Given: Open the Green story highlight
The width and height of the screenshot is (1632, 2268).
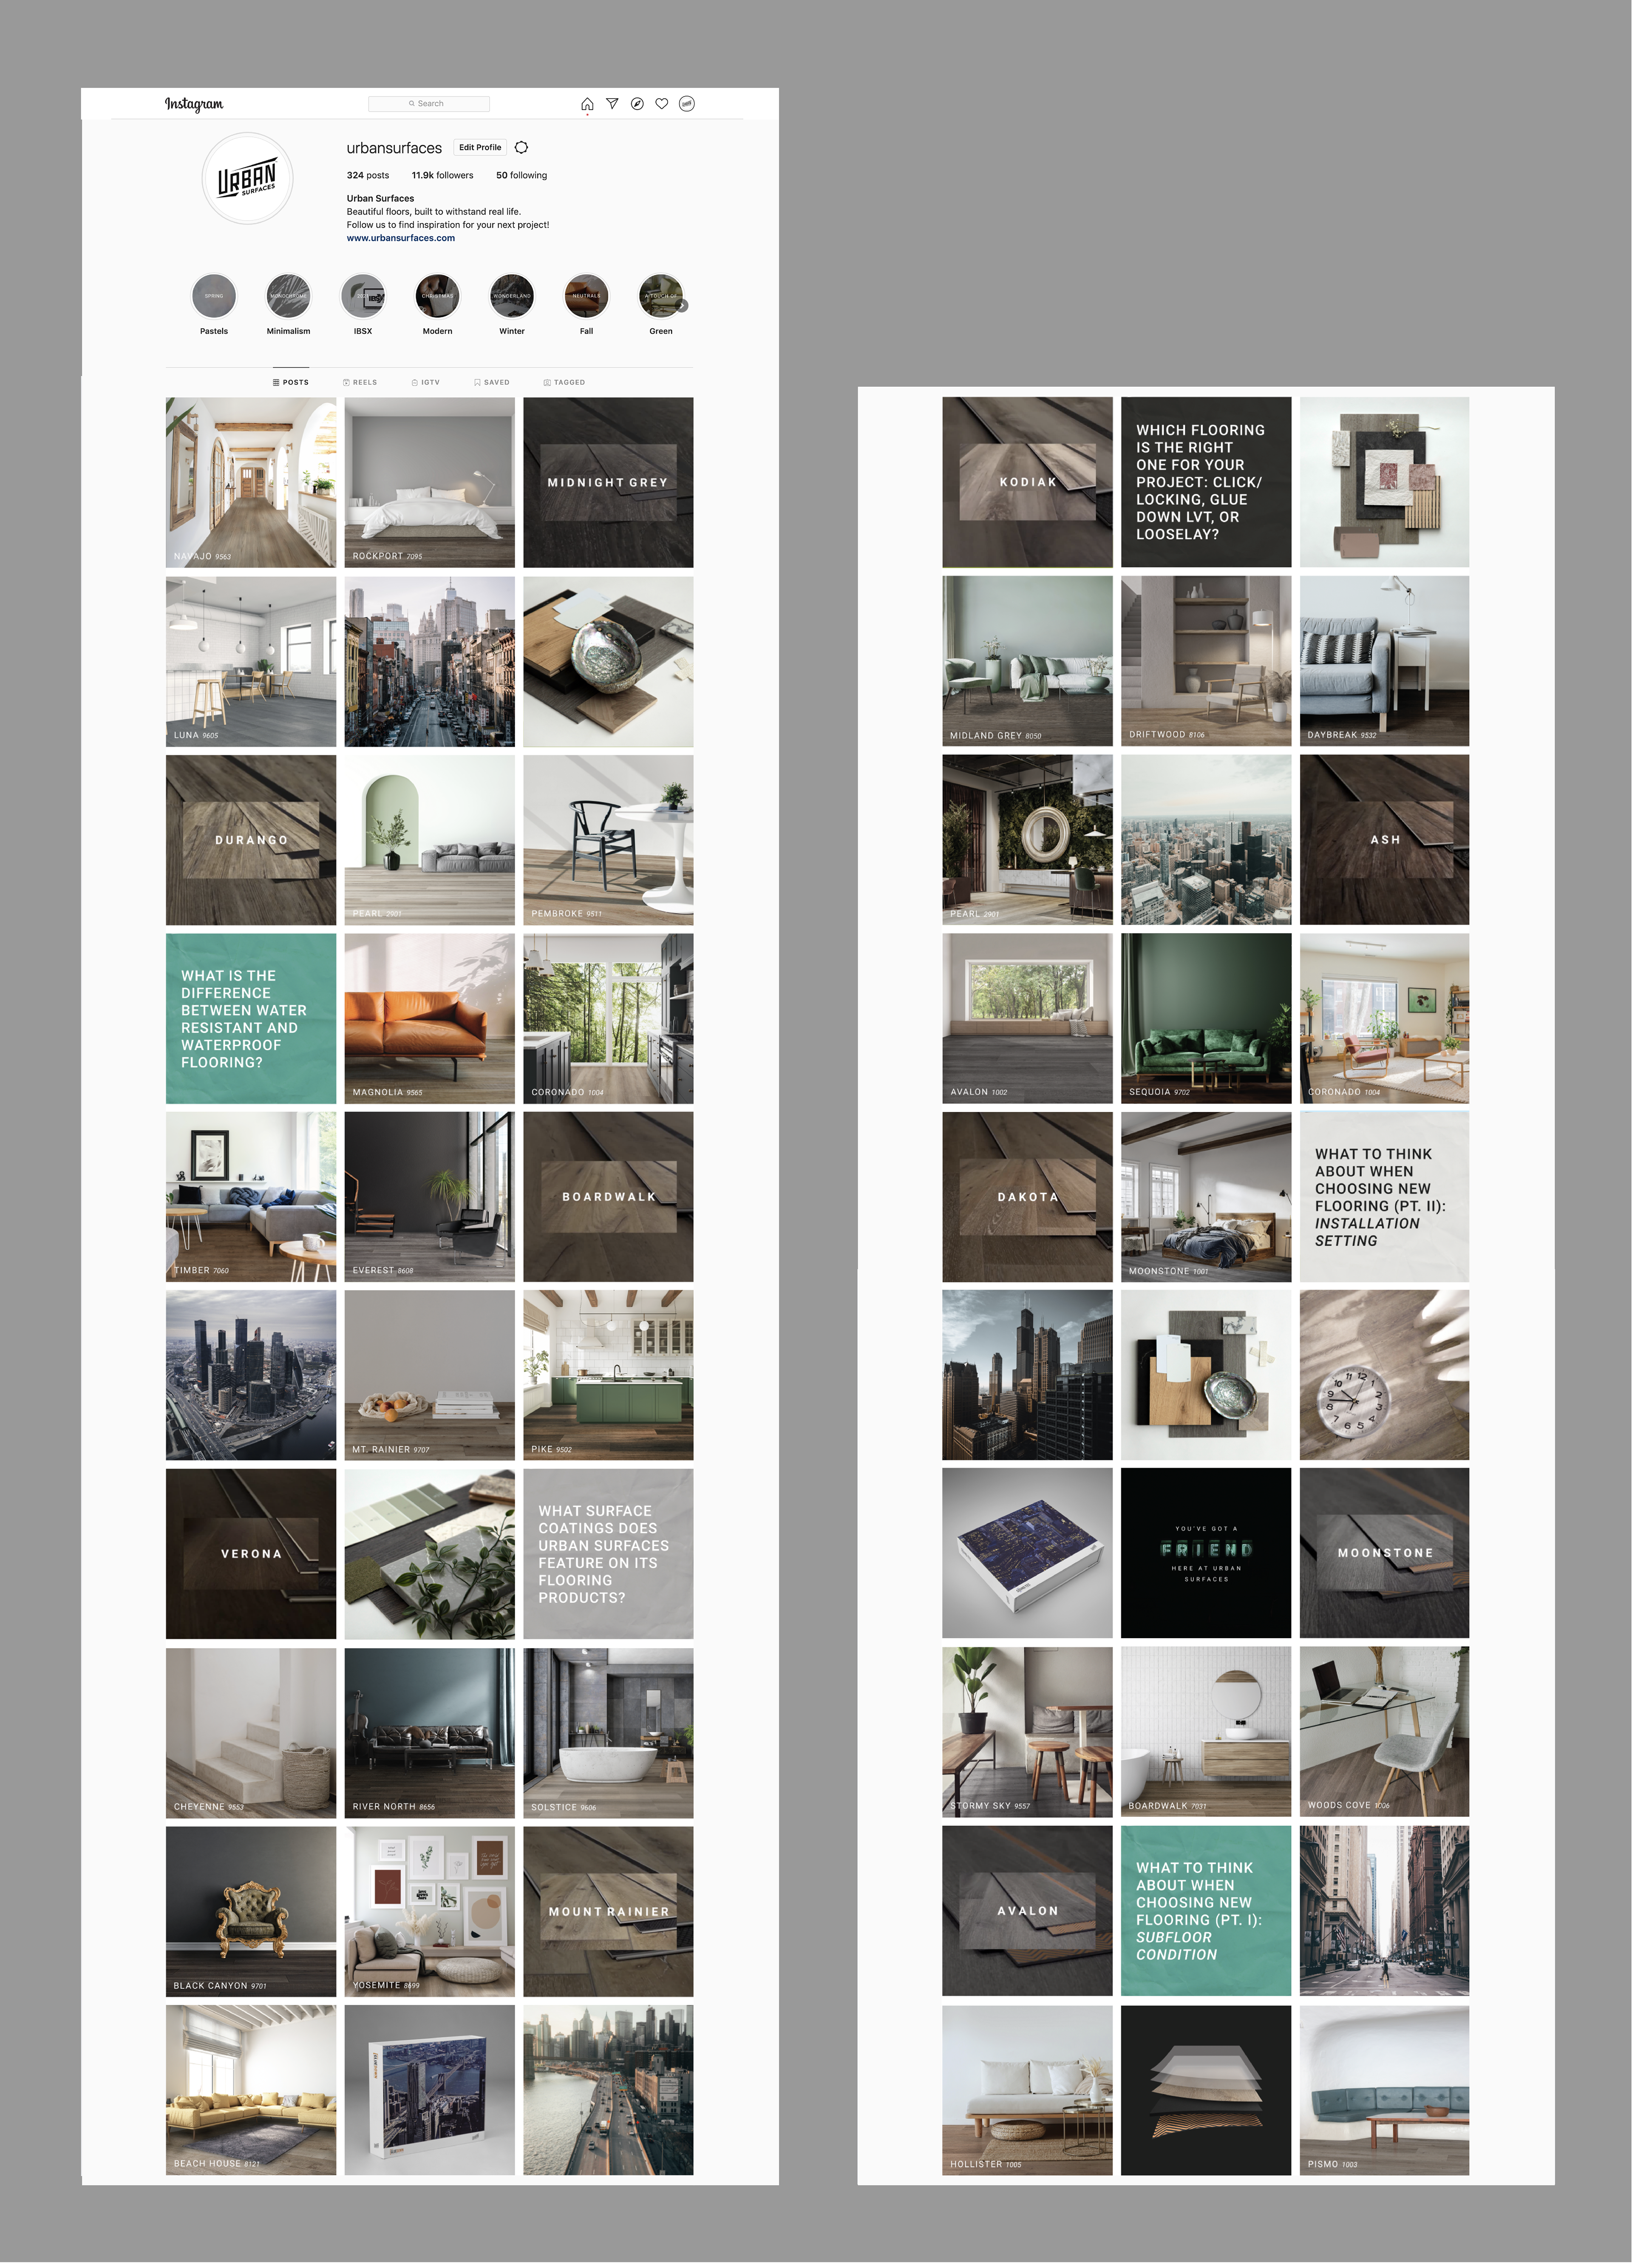Looking at the screenshot, I should click(x=661, y=296).
